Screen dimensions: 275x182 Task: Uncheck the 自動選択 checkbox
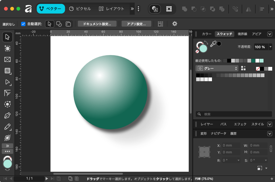tap(23, 24)
